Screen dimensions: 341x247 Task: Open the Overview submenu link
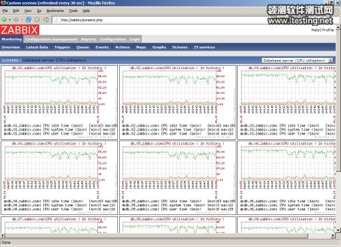click(x=11, y=47)
